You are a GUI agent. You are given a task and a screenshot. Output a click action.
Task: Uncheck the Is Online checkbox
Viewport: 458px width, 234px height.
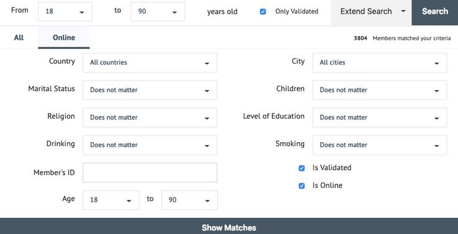pyautogui.click(x=302, y=186)
